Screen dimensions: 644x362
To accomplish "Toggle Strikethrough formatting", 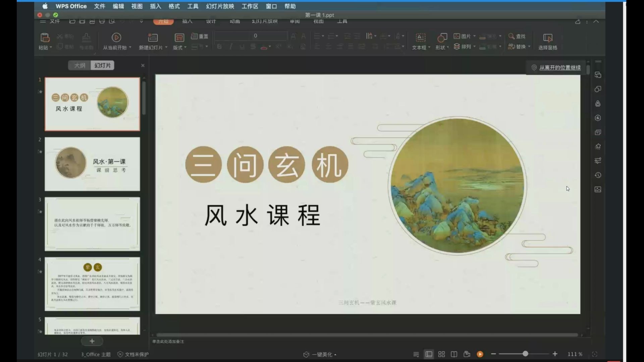I will 253,47.
